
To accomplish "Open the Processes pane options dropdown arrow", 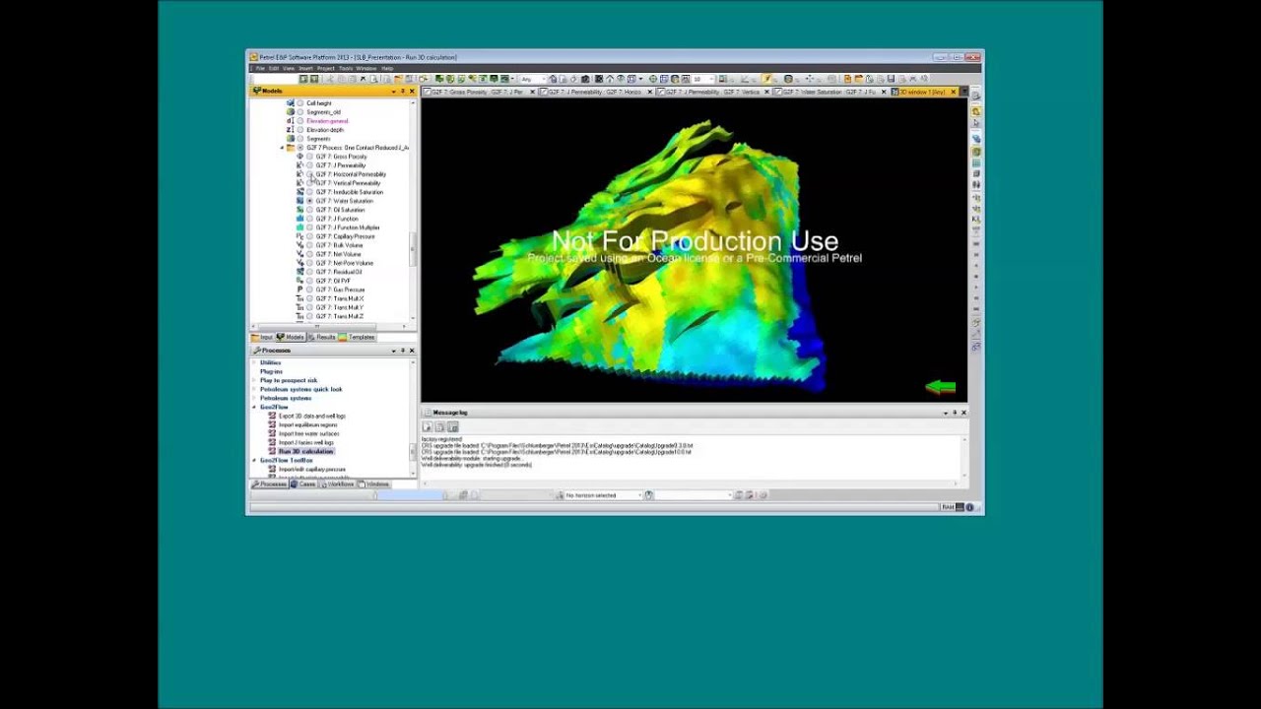I will [394, 351].
